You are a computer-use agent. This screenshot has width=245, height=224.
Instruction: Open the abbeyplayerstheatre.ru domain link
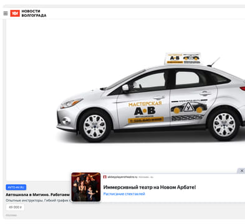pyautogui.click(x=122, y=177)
